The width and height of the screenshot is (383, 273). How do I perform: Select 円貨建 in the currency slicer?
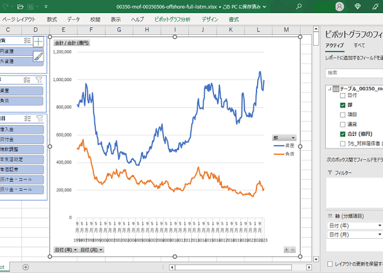(x=17, y=51)
